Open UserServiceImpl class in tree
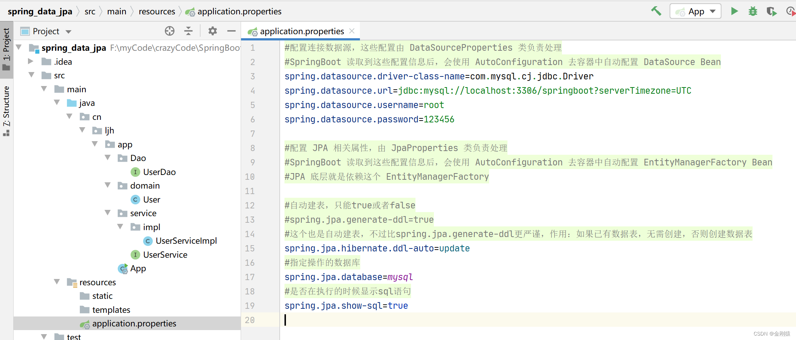The image size is (796, 340). [x=186, y=241]
